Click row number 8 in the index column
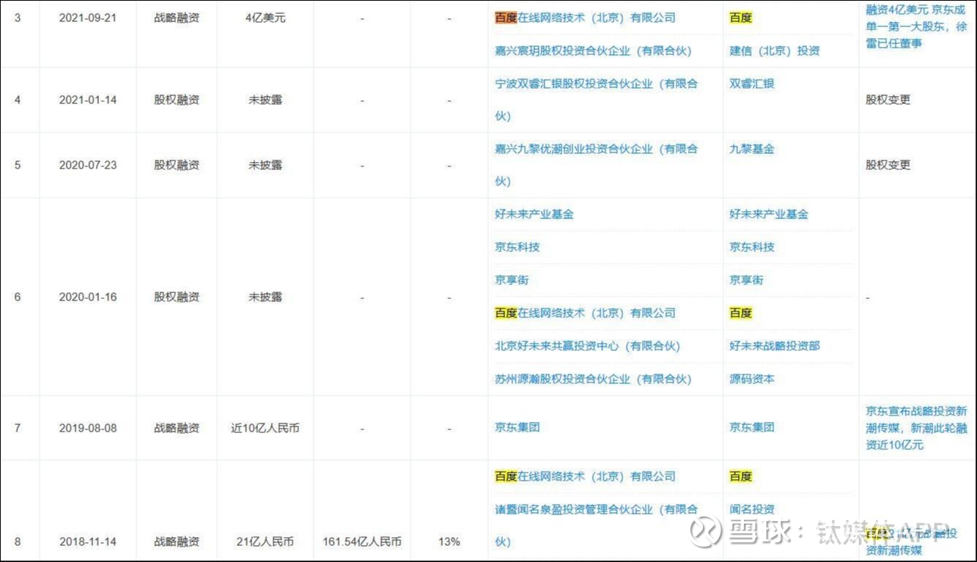 tap(18, 542)
